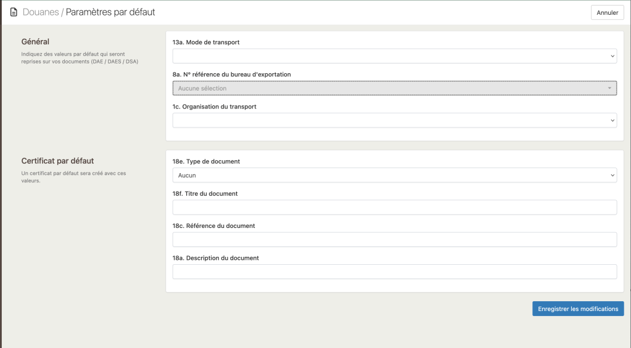Image resolution: width=631 pixels, height=348 pixels.
Task: Click the '8a. N° référence du bureau d'exportation' label
Action: (231, 75)
